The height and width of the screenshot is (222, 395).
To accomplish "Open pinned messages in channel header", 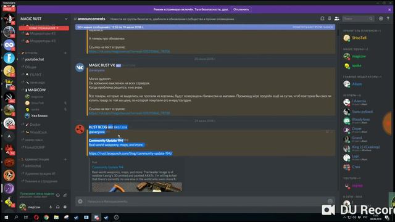I will tap(330, 18).
